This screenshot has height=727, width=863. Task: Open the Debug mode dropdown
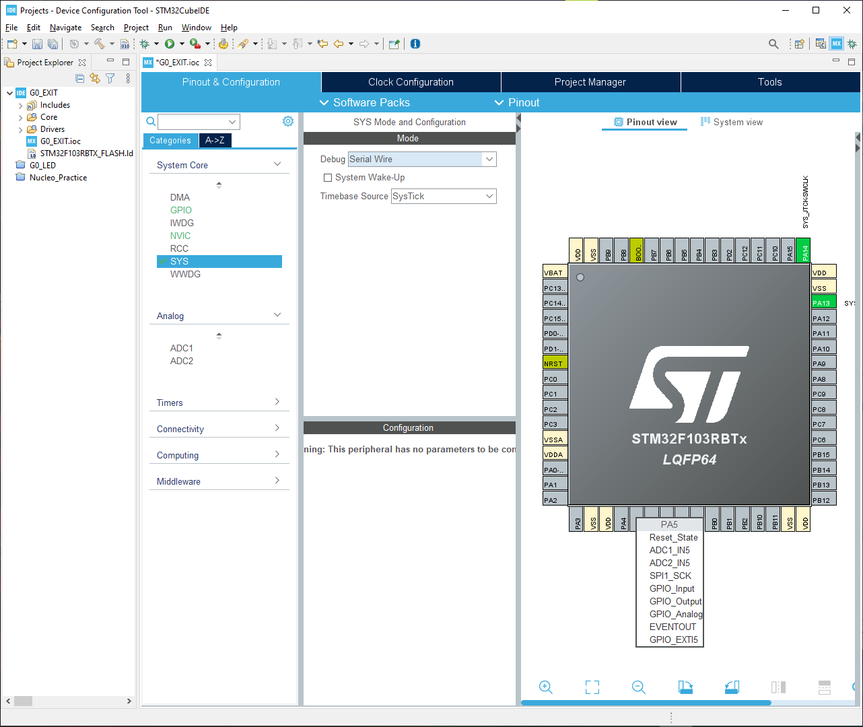point(489,159)
